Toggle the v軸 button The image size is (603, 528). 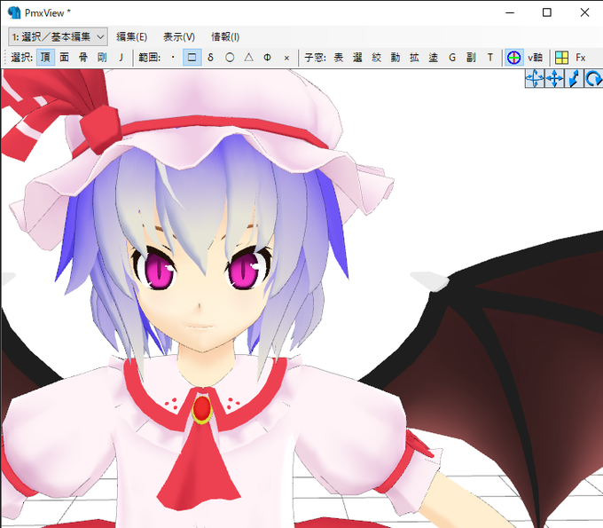click(535, 58)
